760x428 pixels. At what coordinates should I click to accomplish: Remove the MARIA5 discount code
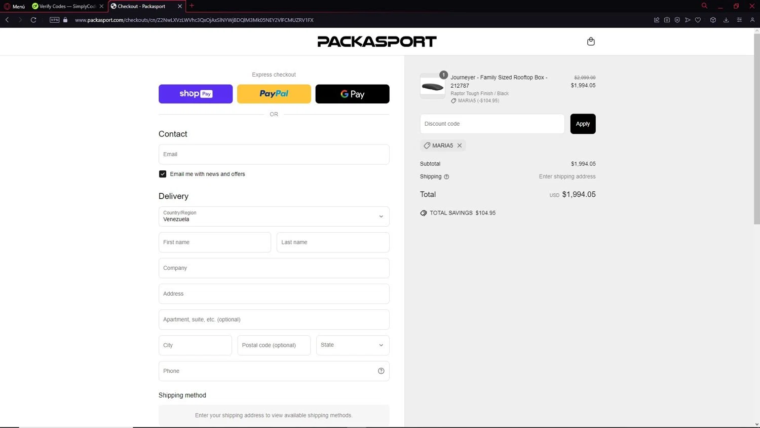tap(460, 146)
